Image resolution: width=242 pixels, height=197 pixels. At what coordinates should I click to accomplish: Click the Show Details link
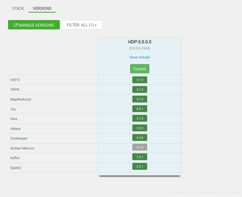point(140,57)
